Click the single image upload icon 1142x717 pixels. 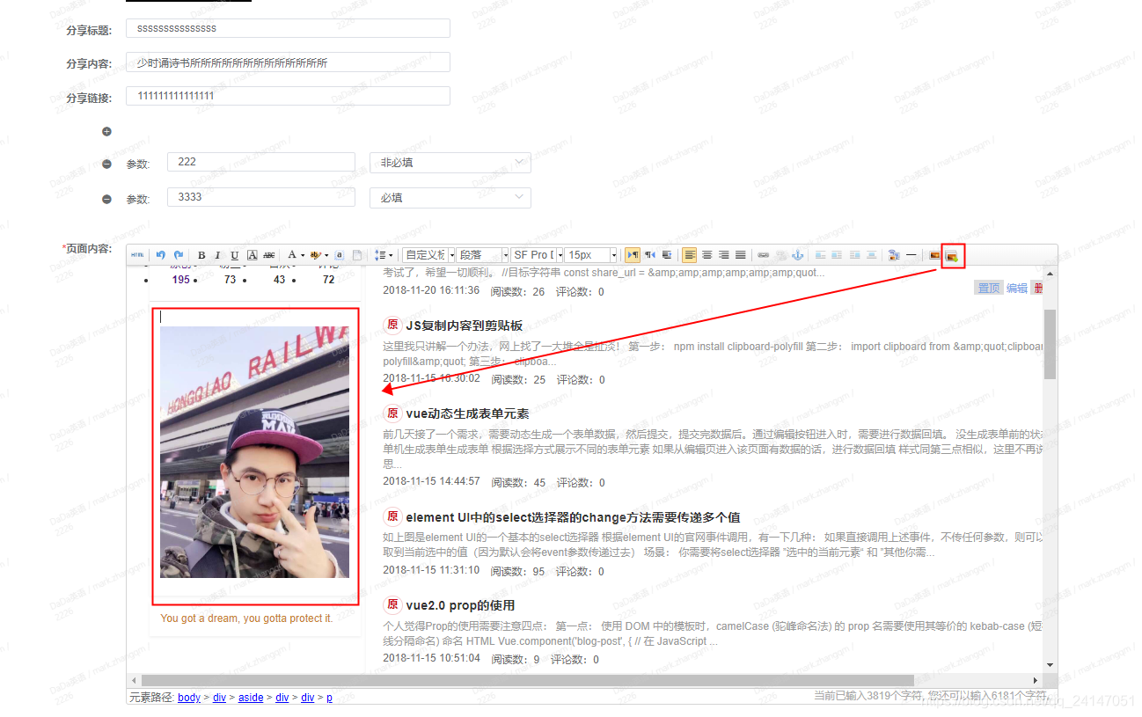point(934,255)
